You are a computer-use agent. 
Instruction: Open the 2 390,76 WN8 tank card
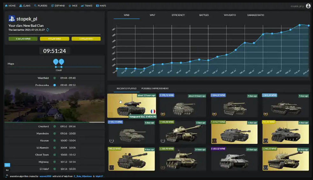click(183, 105)
